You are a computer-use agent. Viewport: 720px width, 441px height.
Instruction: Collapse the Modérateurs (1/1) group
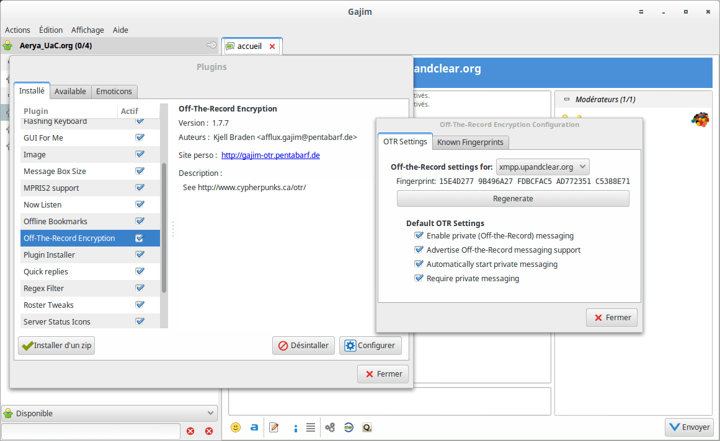pos(567,99)
